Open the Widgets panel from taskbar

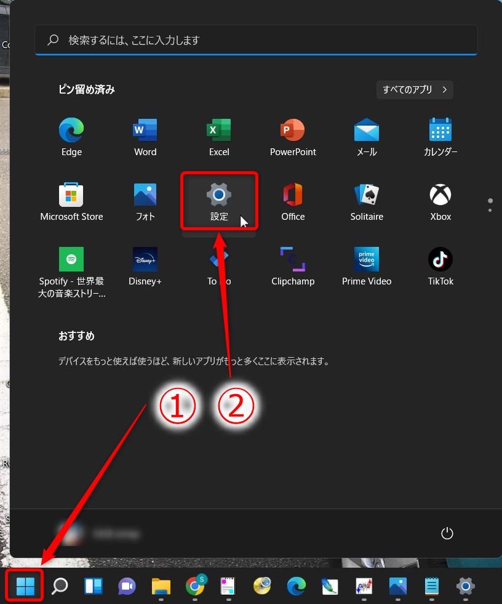tap(93, 586)
